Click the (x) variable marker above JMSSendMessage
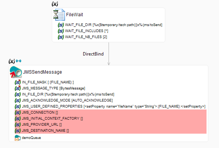 (12, 61)
